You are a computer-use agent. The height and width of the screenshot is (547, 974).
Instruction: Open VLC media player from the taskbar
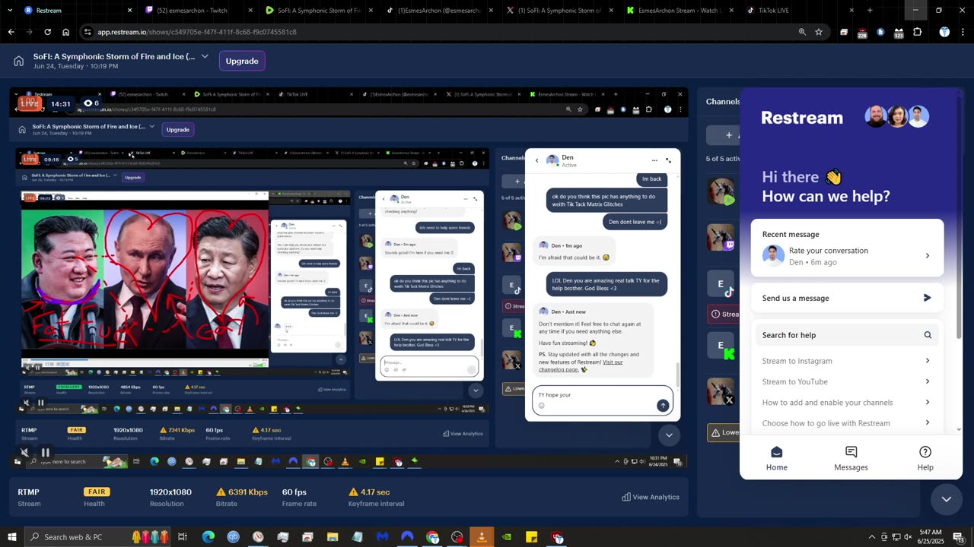[x=481, y=537]
